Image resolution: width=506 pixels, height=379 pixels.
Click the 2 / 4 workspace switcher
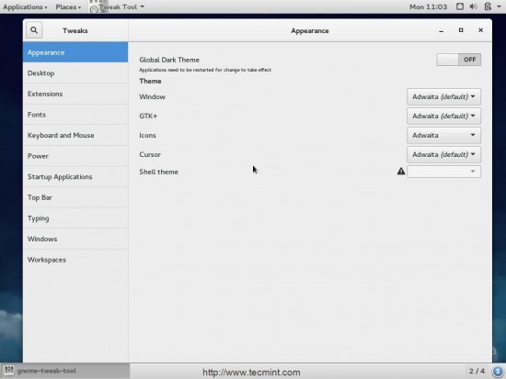coord(477,371)
